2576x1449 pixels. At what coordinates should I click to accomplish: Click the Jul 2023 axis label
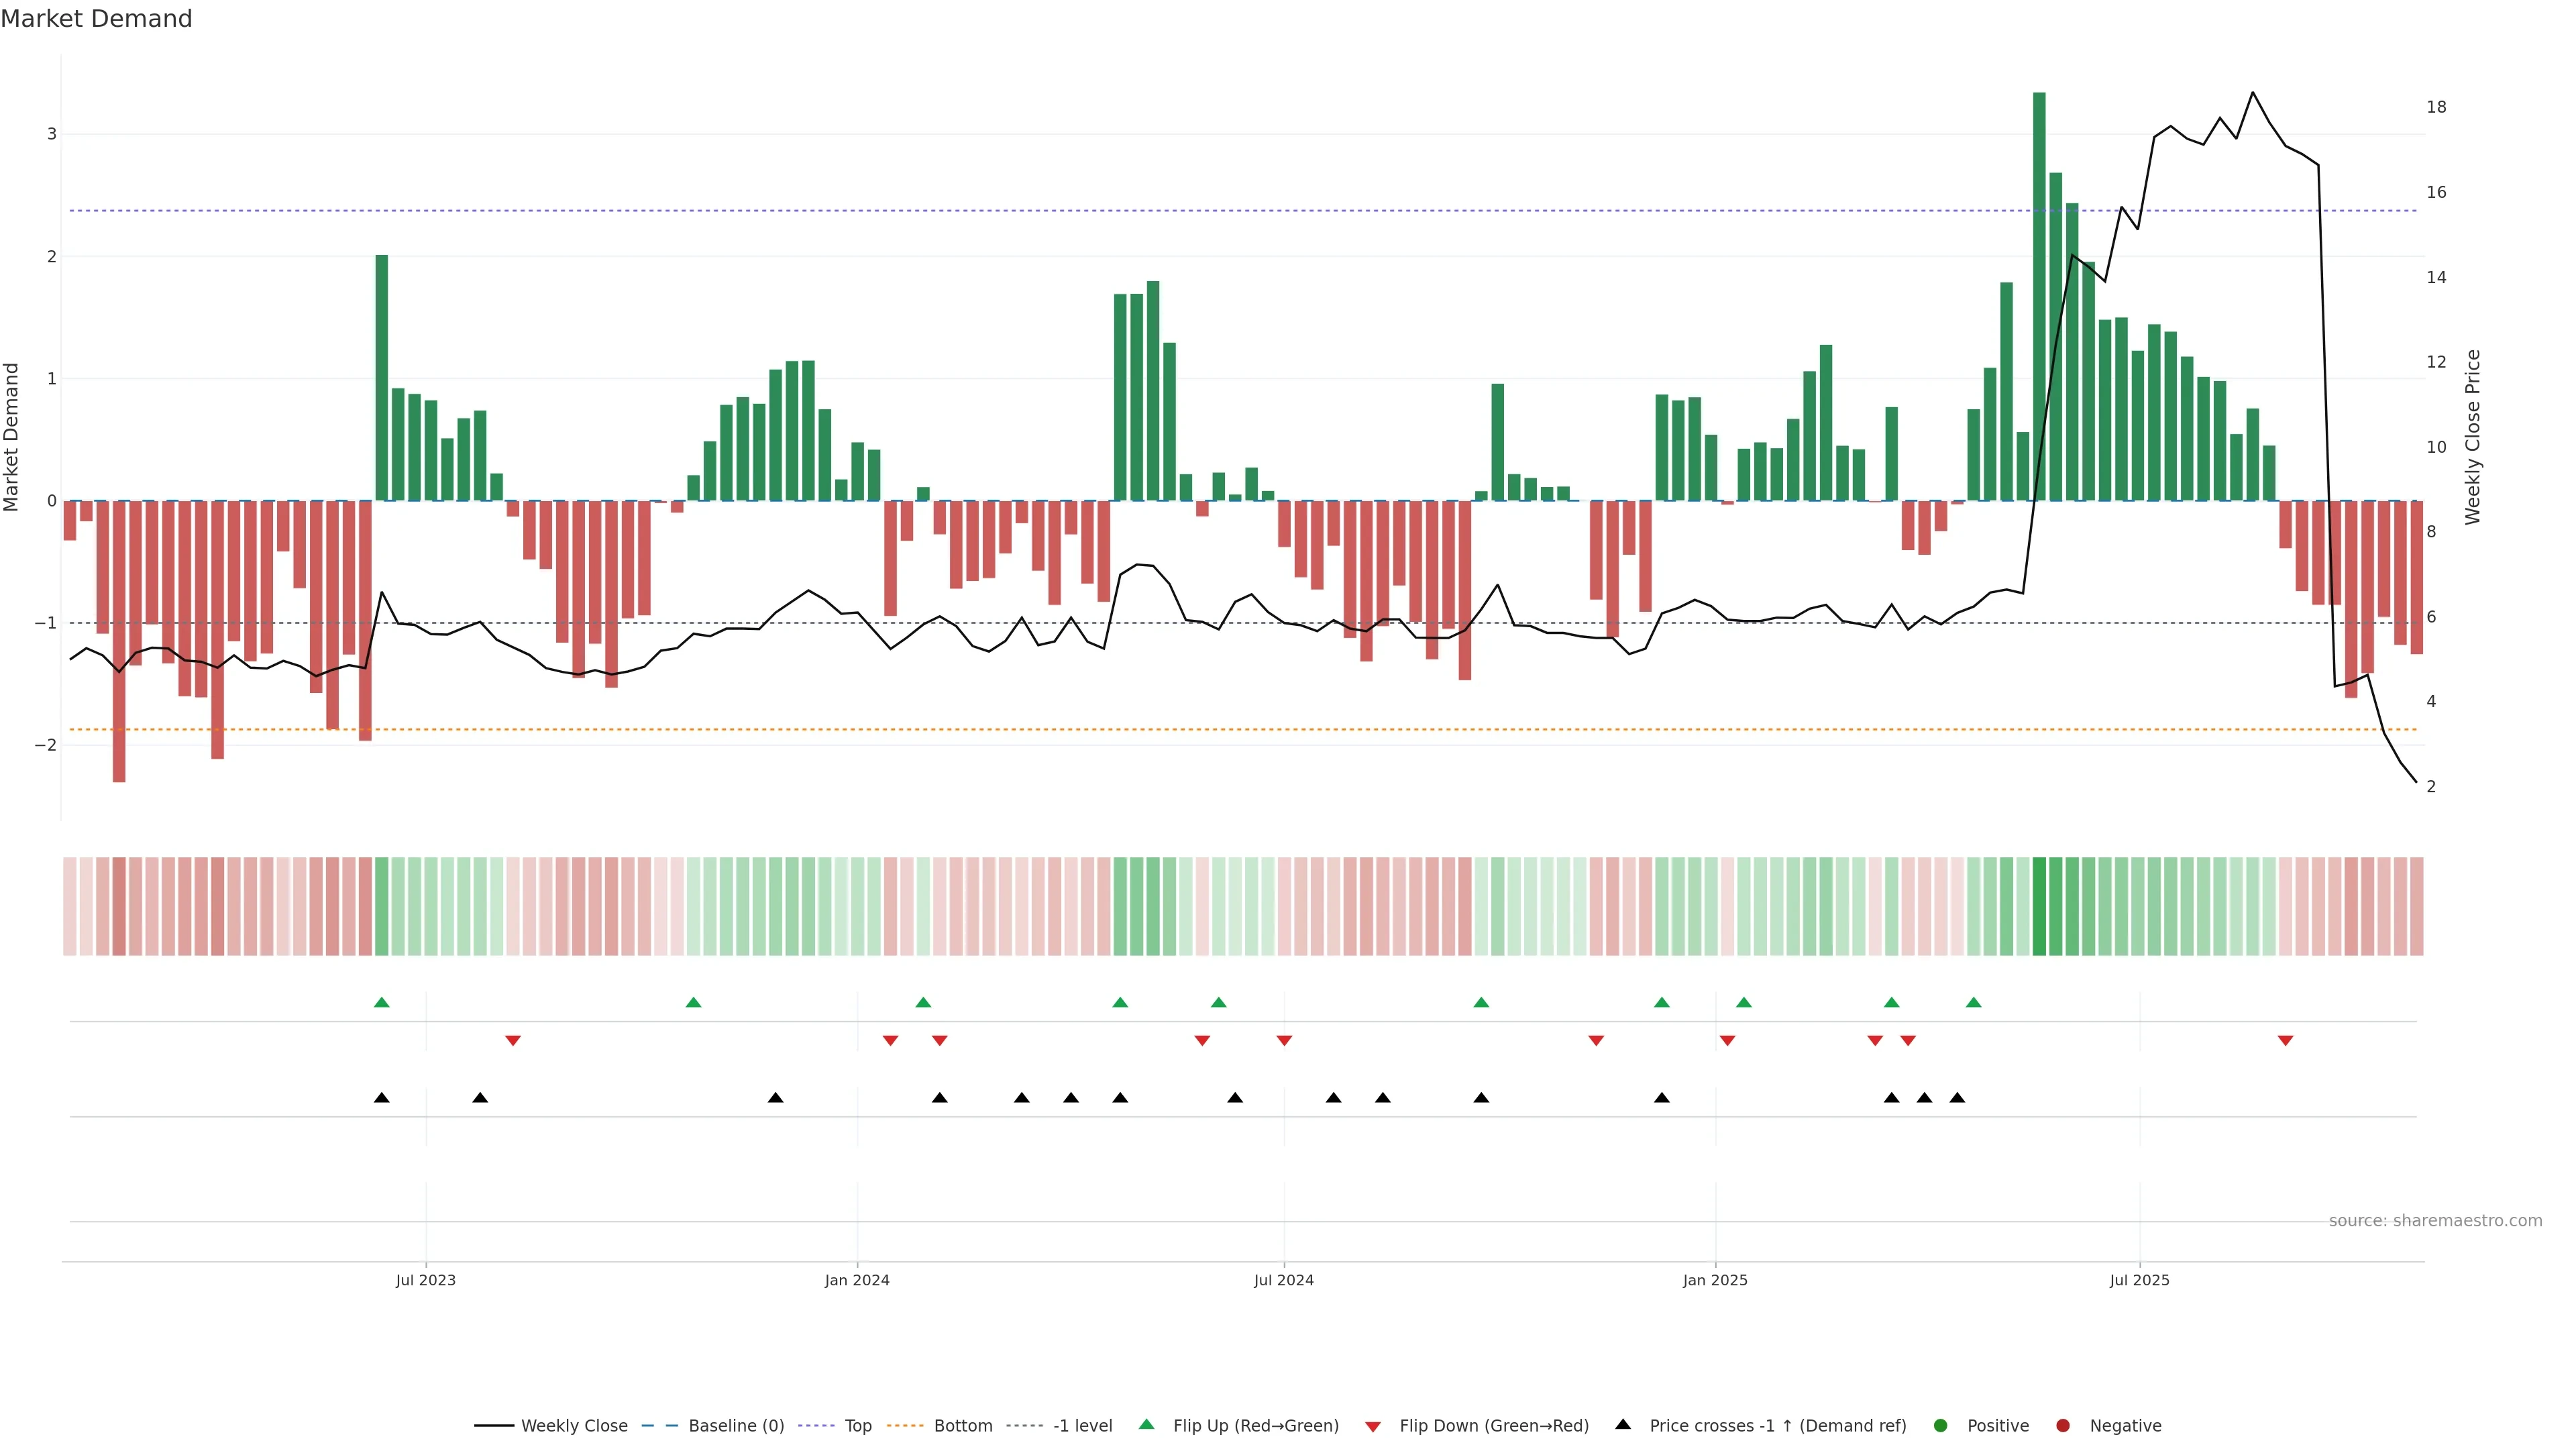point(425,1280)
